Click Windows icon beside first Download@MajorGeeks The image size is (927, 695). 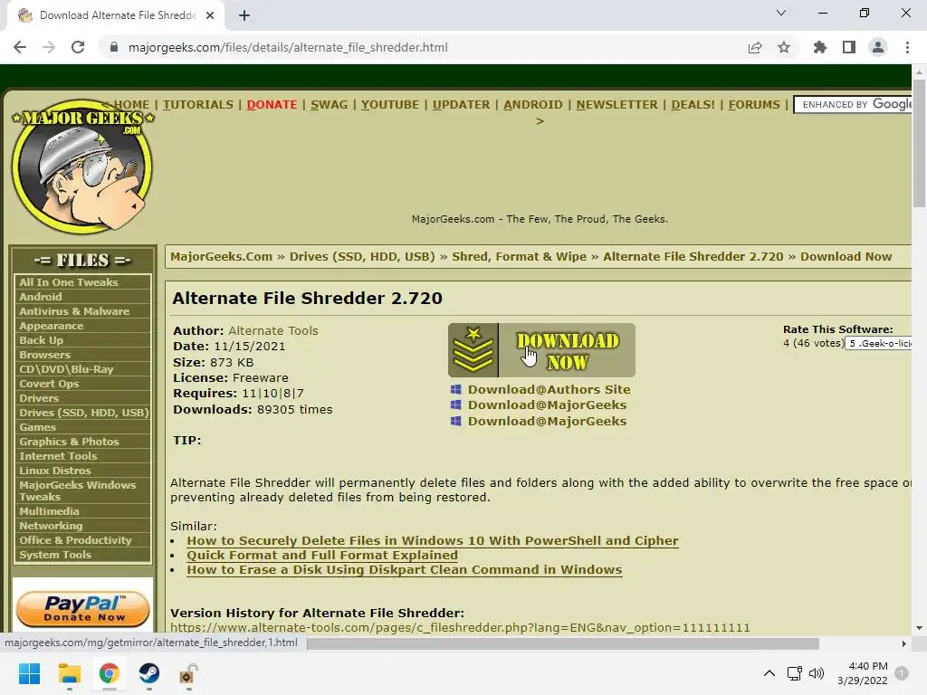[x=456, y=405]
